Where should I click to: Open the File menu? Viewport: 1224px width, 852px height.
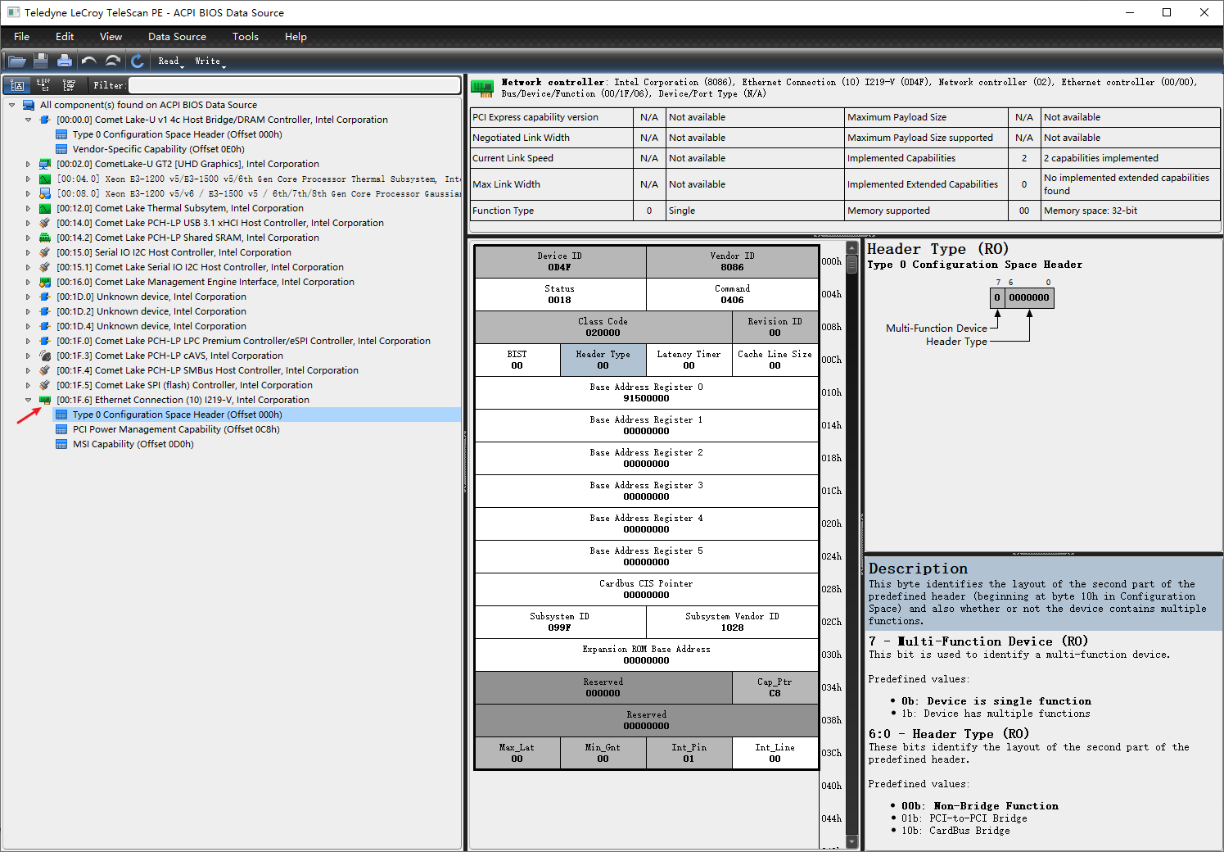coord(22,37)
